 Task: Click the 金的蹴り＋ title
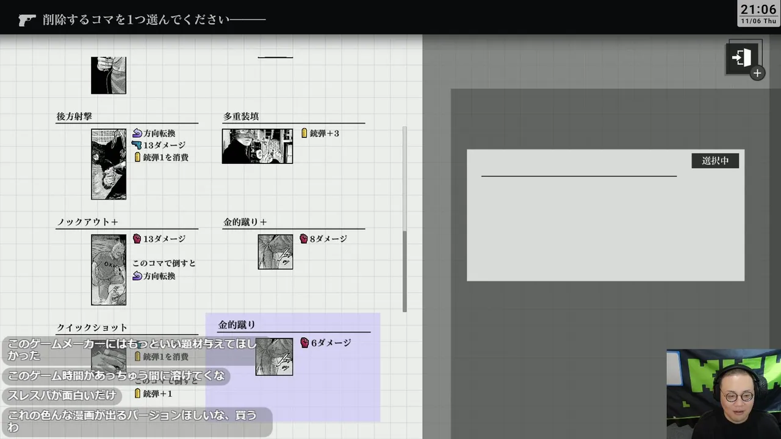pos(245,222)
